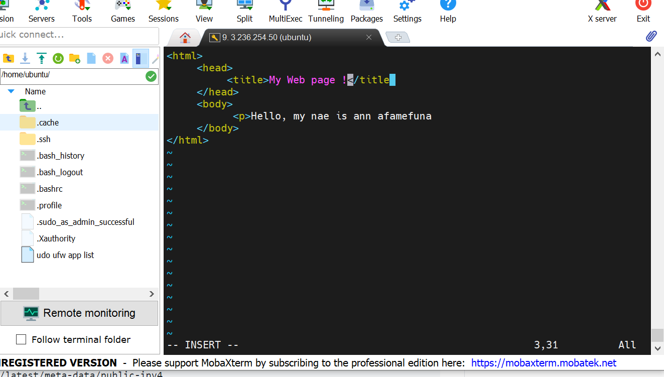Open the Tools menu icon
664x377 pixels.
[82, 12]
